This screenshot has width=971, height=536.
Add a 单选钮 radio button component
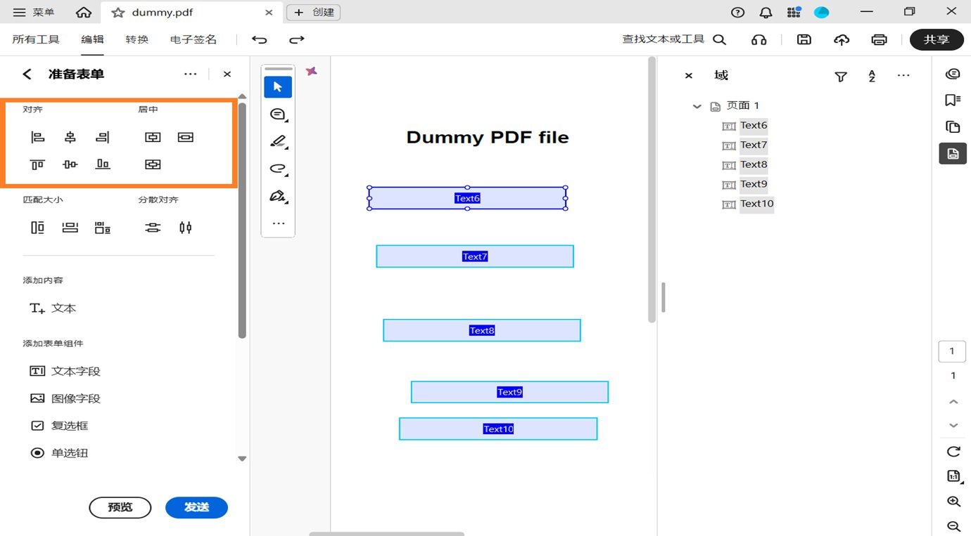(x=58, y=453)
